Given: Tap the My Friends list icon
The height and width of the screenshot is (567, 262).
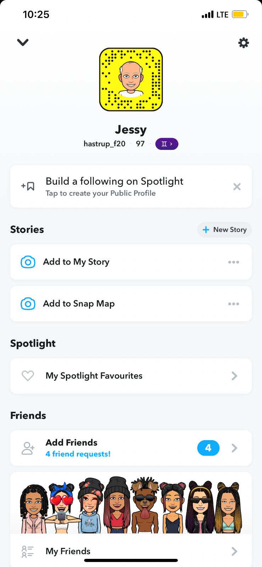Looking at the screenshot, I should tap(28, 551).
